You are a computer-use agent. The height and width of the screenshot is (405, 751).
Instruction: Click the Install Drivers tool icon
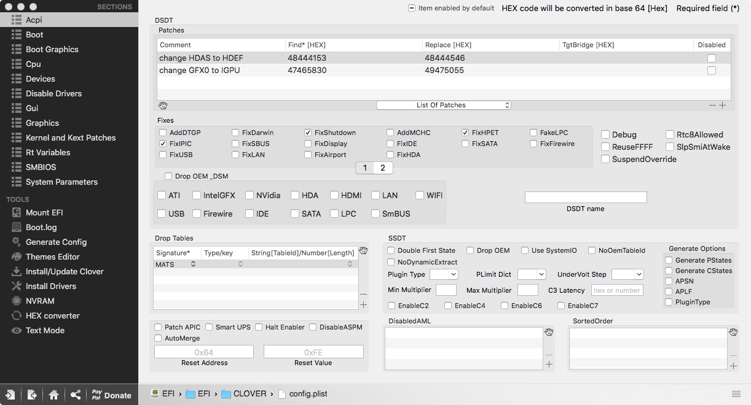coord(17,286)
